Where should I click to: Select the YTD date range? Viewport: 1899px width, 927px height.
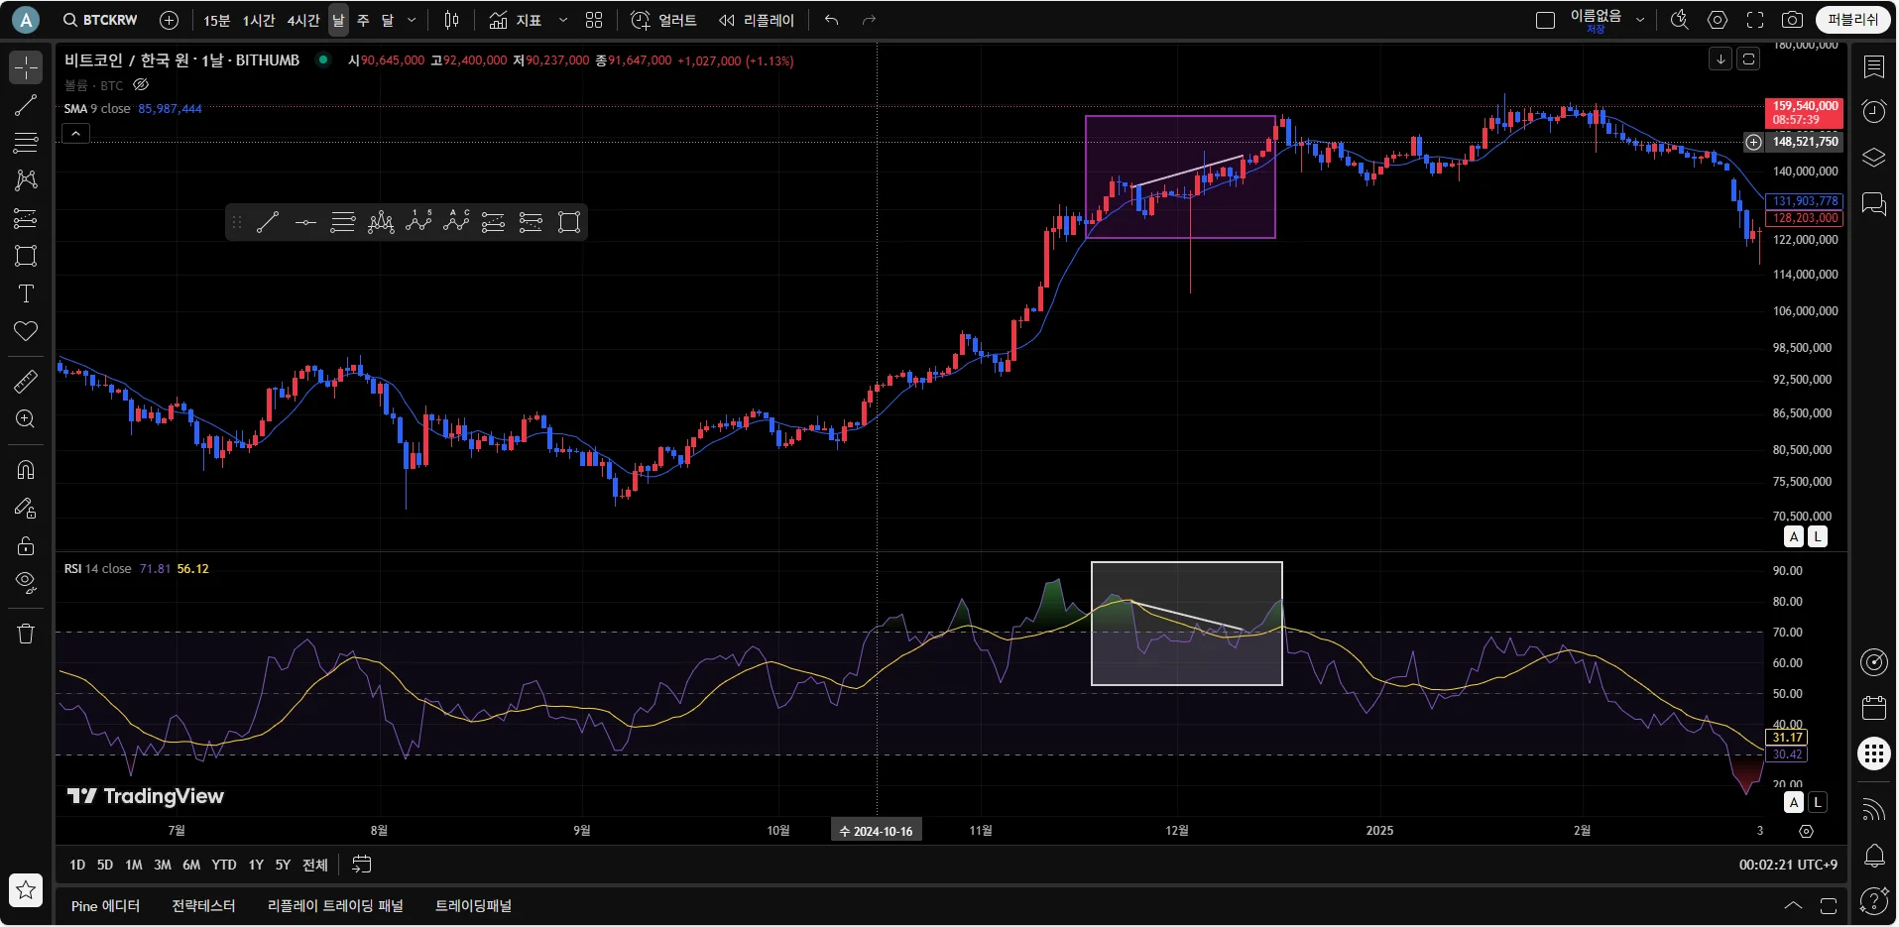coord(224,865)
